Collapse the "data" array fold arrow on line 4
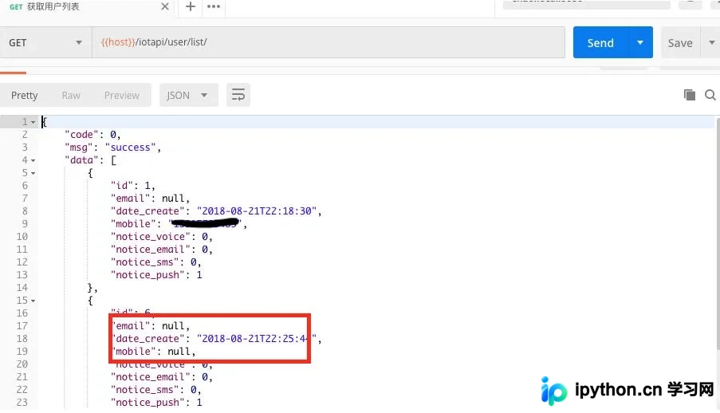This screenshot has width=720, height=413. point(33,160)
